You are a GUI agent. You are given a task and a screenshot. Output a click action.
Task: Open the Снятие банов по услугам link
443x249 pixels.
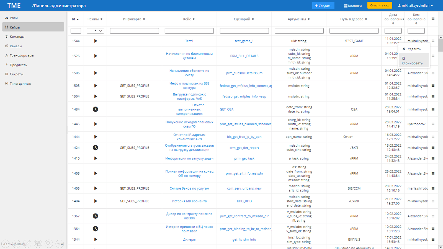189,188
